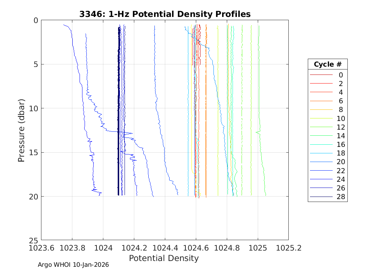Click the x-axis tick label '1024.4'
This screenshot has width=378, height=270.
[165, 248]
